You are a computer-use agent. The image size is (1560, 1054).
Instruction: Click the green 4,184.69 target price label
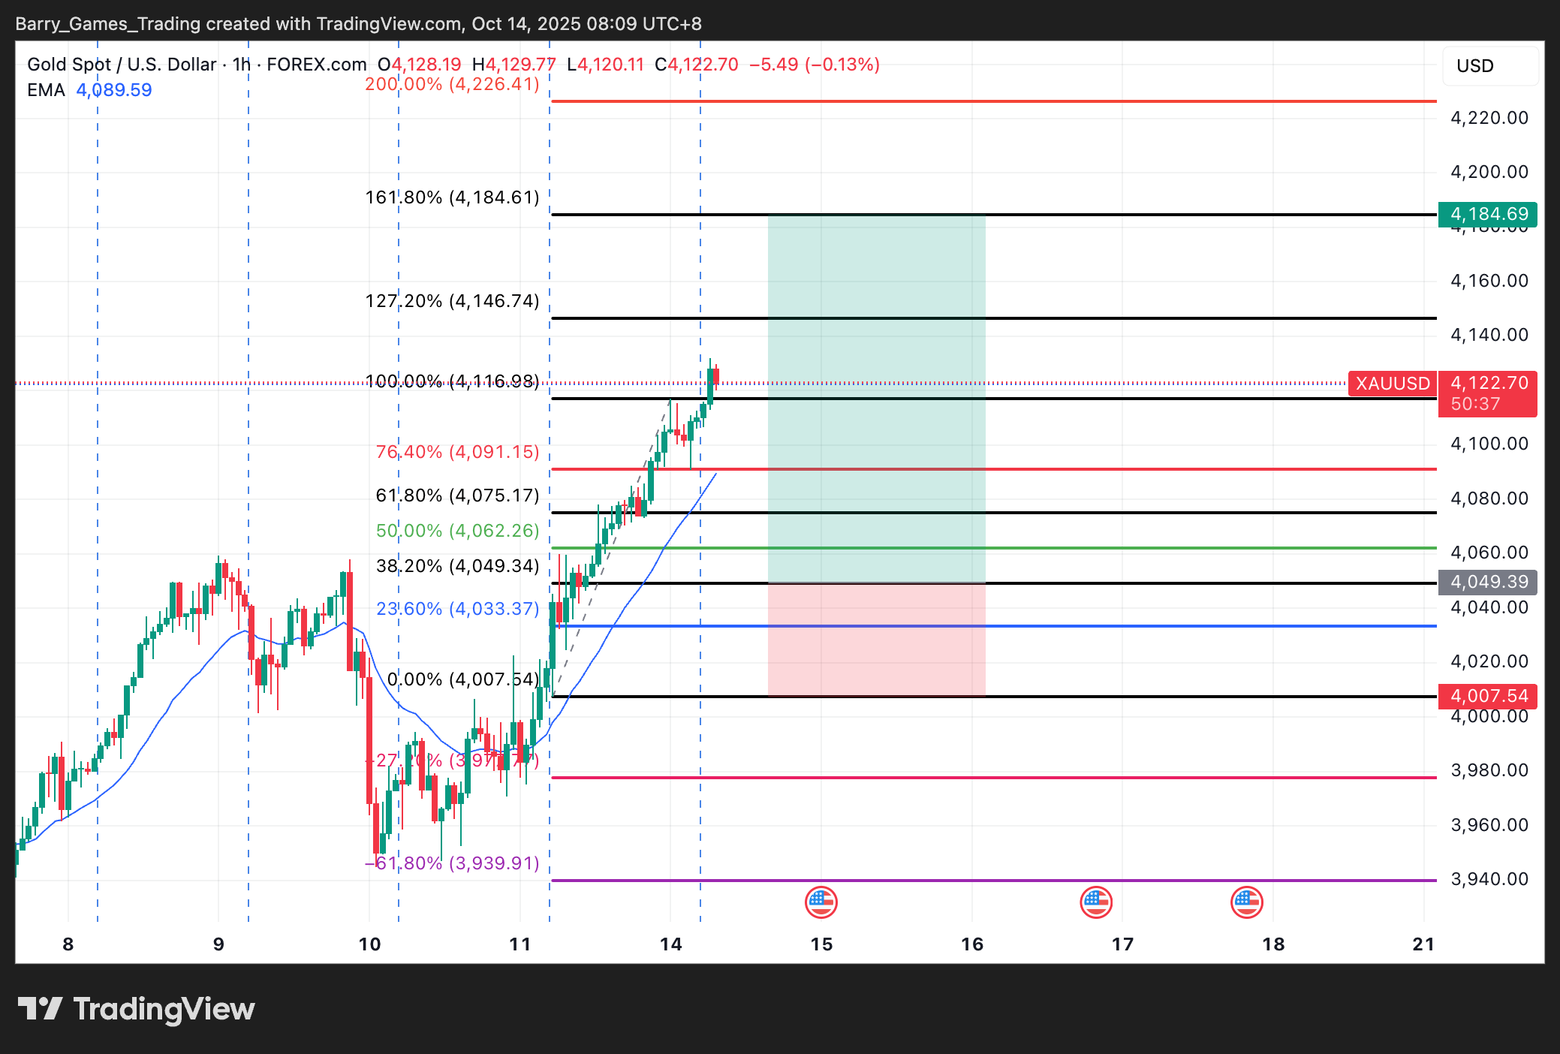(1488, 215)
